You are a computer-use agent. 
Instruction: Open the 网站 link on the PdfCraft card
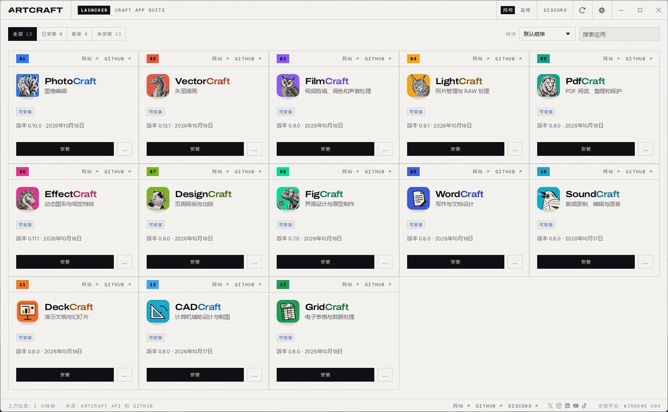click(612, 59)
